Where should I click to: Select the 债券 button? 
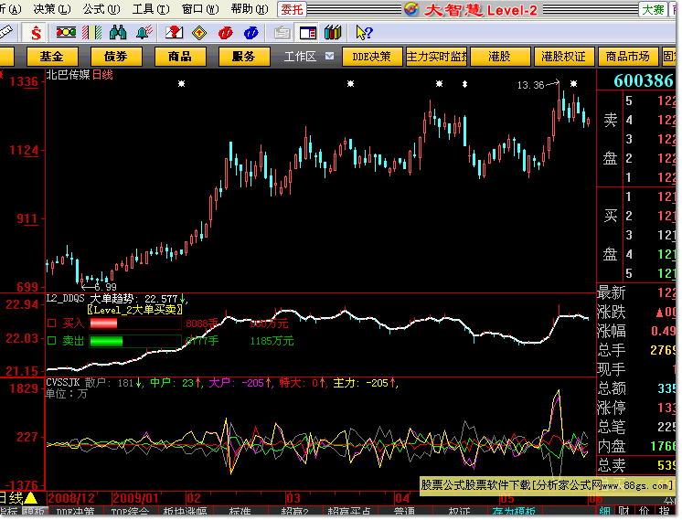[x=116, y=57]
